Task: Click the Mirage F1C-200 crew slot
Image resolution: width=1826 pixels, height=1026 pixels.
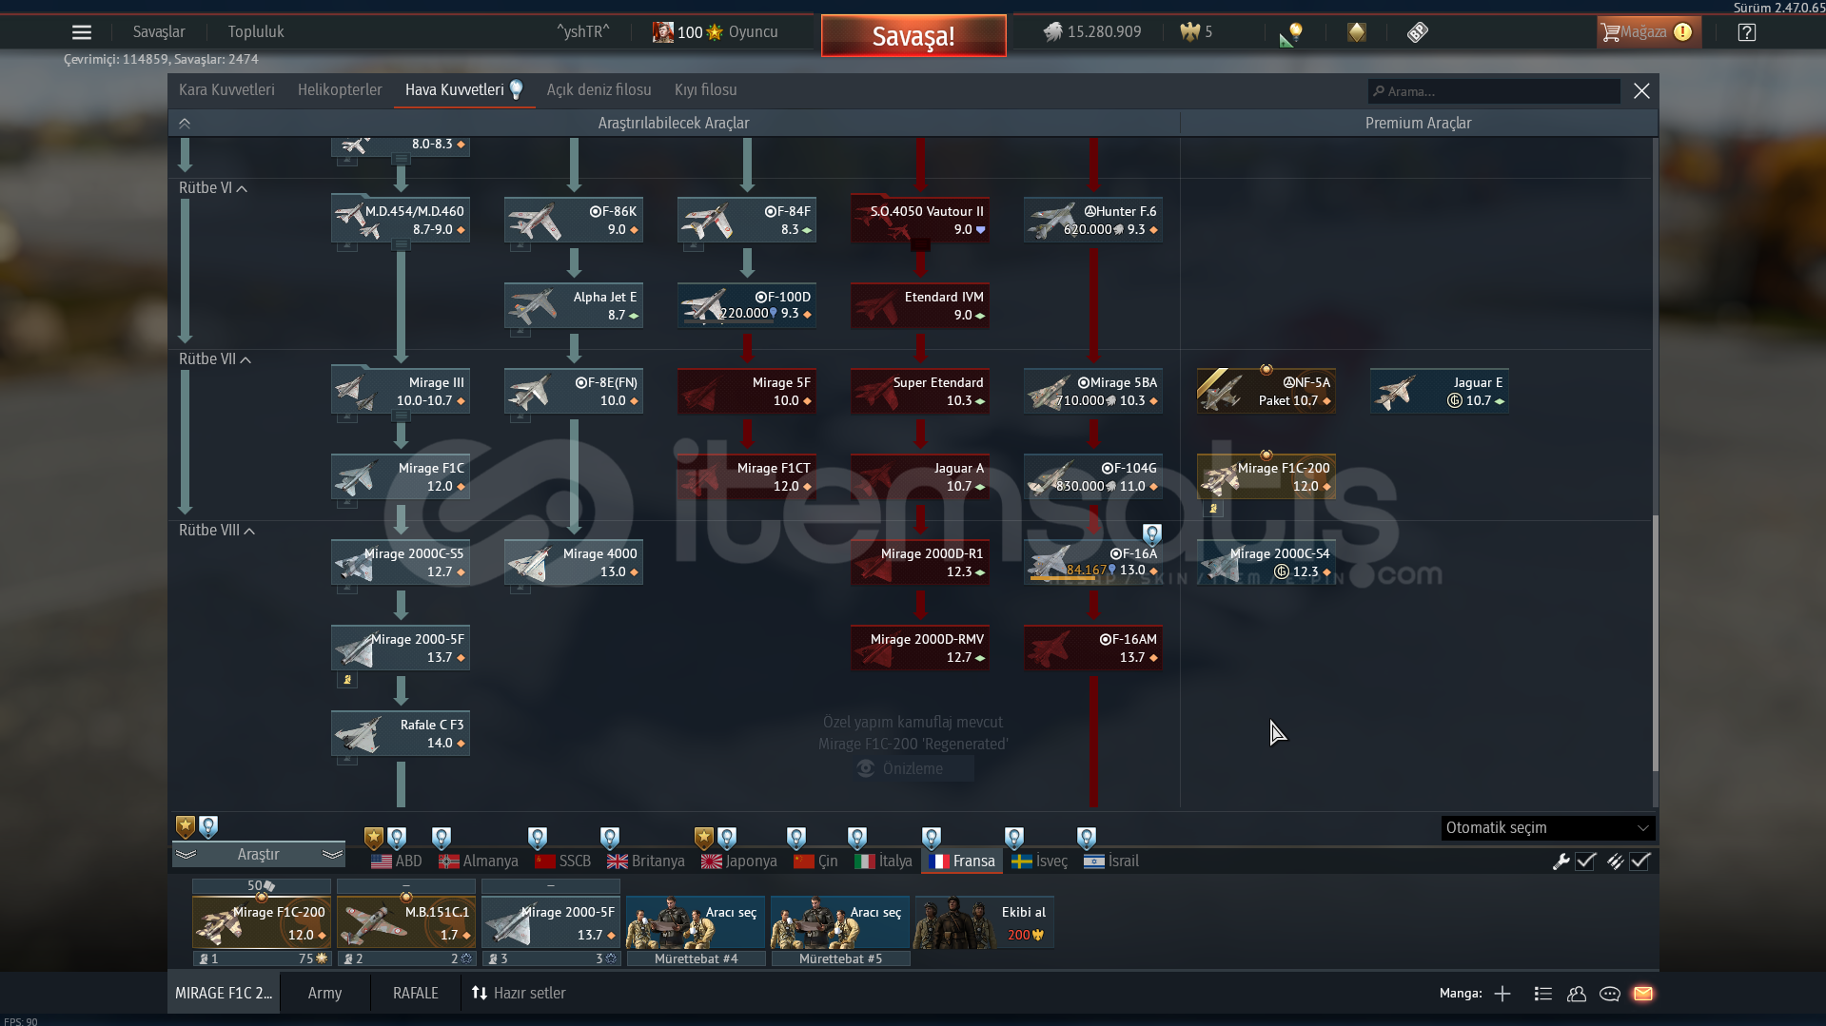Action: pyautogui.click(x=262, y=923)
